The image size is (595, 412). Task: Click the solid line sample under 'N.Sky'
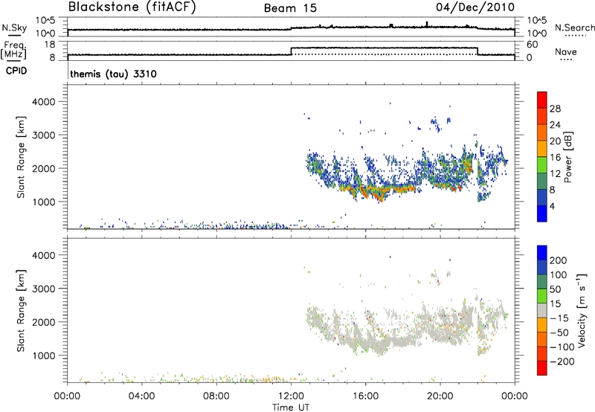(13, 35)
